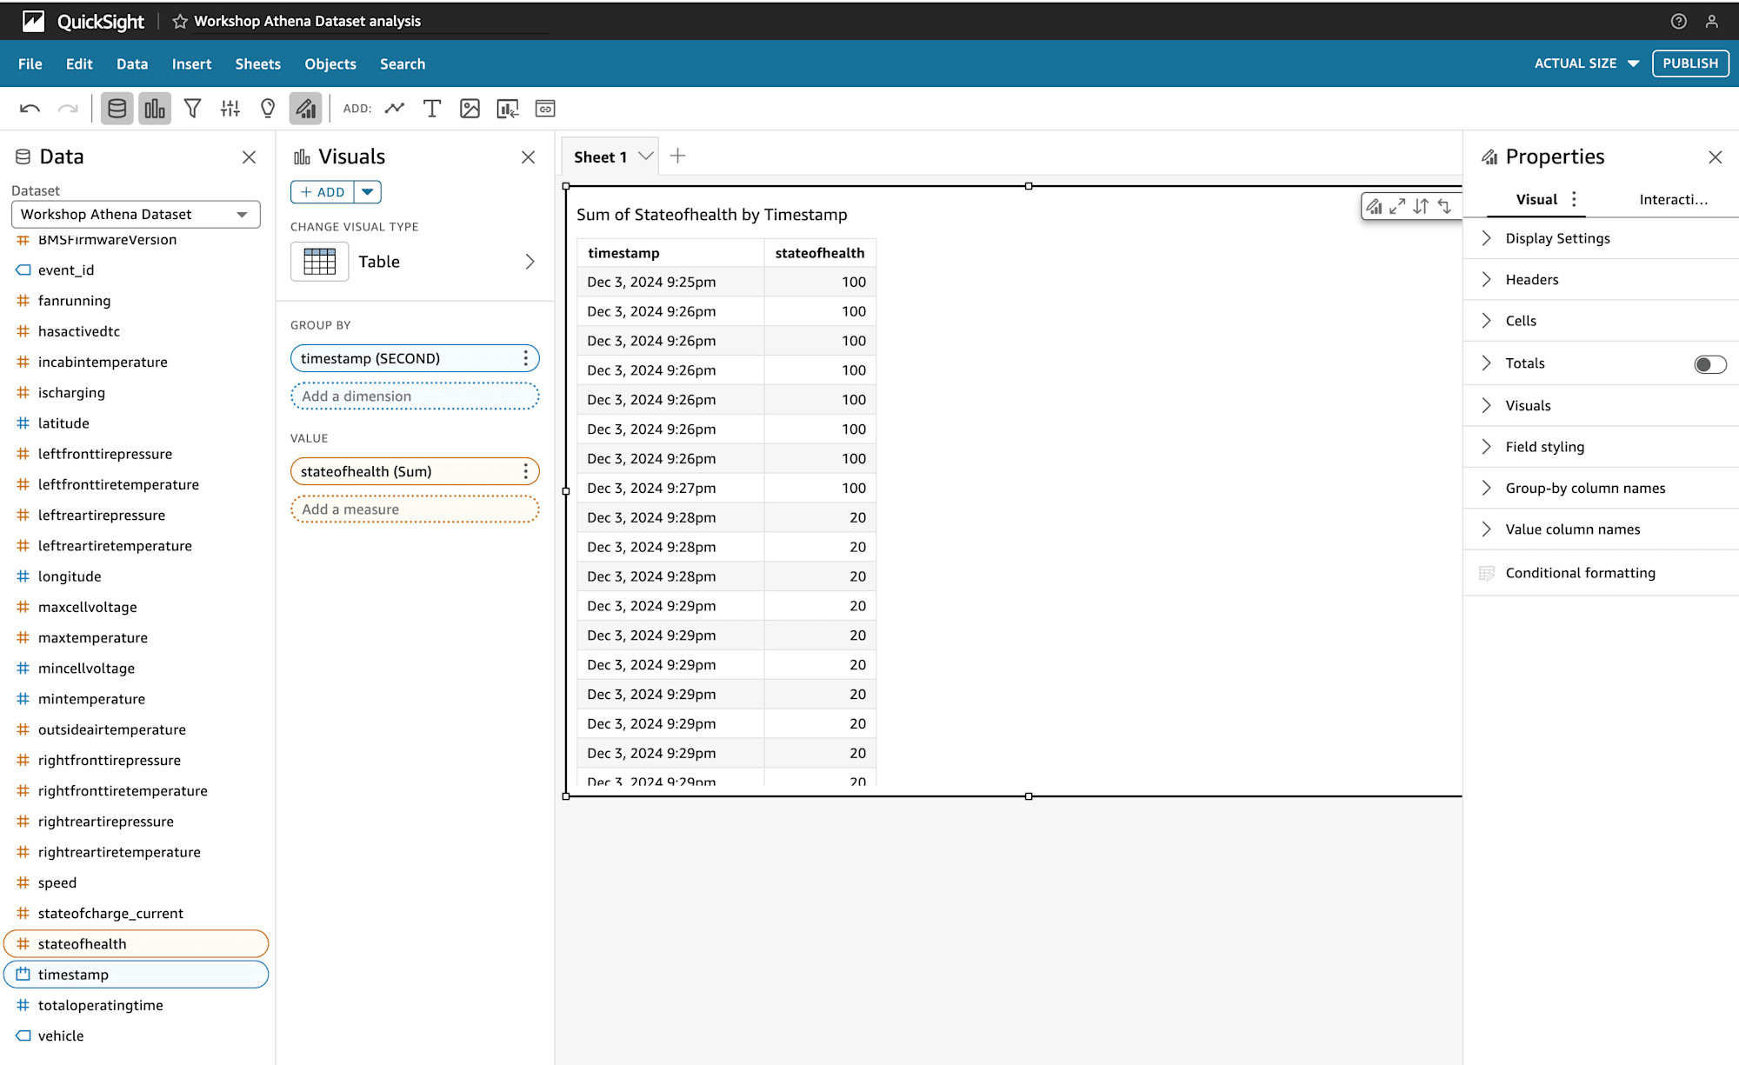Open visual properties icon on table
Screen dimensions: 1739x1065
point(1374,206)
